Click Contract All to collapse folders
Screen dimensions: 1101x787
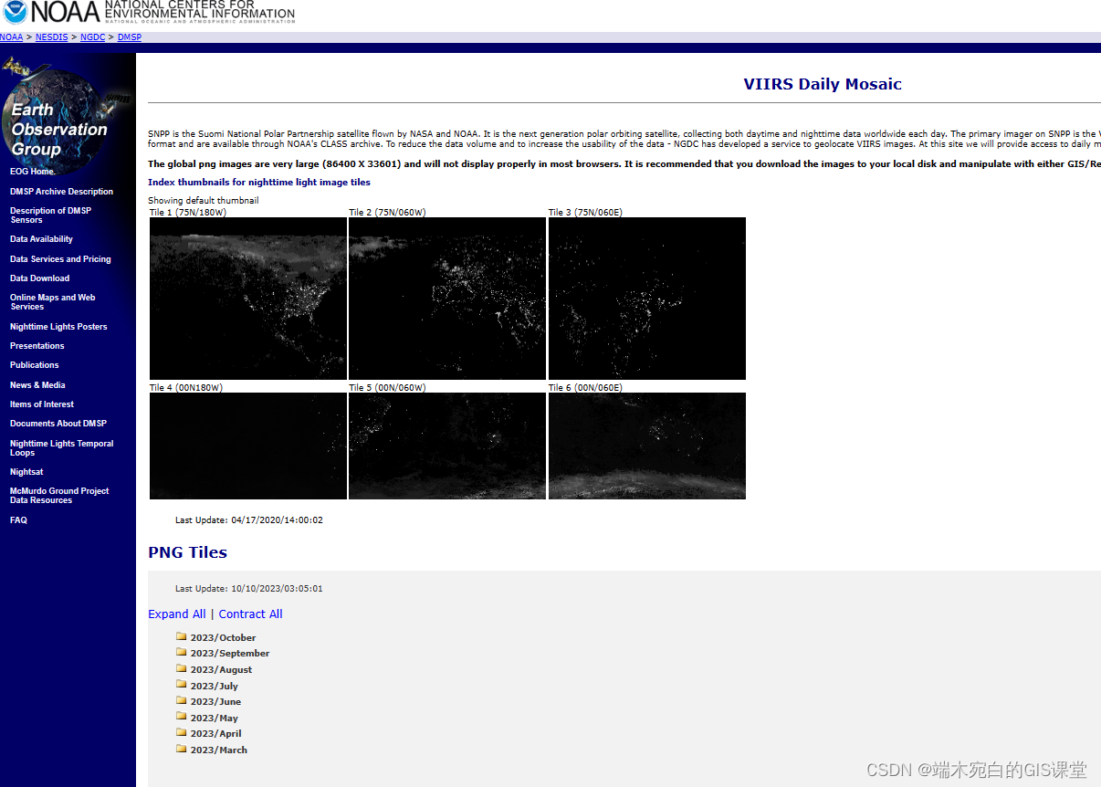click(x=250, y=614)
